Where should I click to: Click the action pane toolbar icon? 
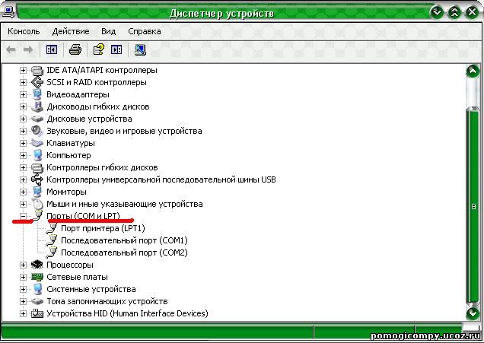tap(116, 49)
